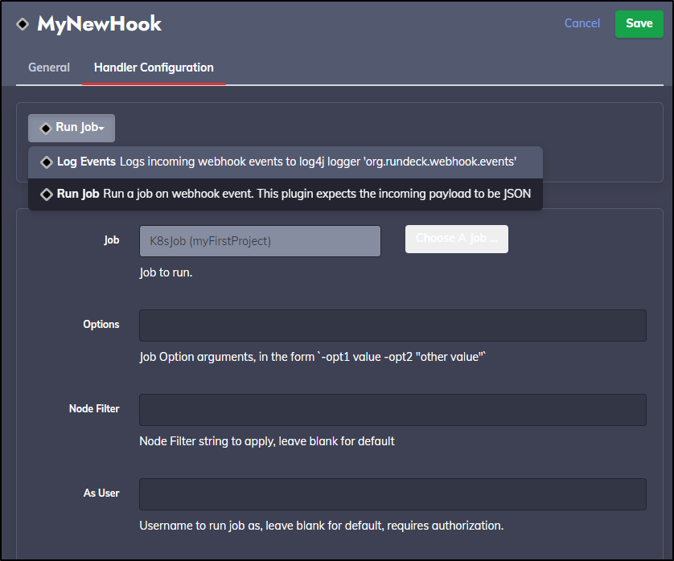
Task: Switch to the General tab
Action: pos(49,68)
